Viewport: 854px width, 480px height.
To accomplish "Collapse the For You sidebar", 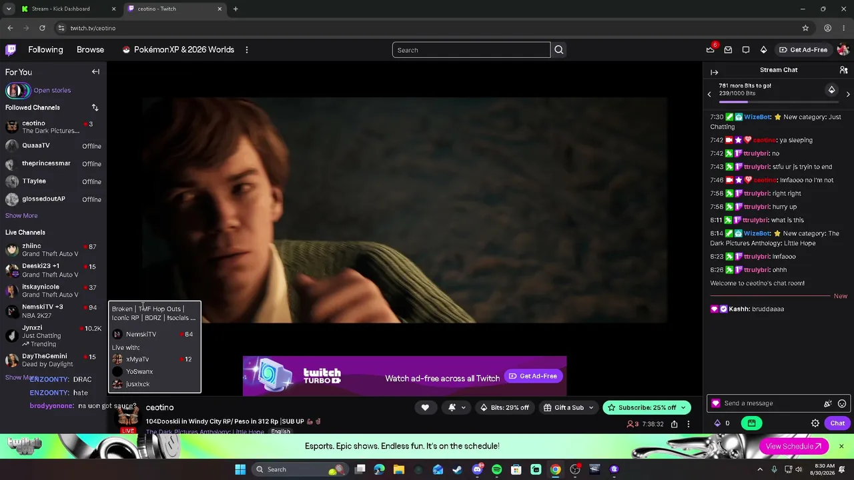I will tap(95, 72).
